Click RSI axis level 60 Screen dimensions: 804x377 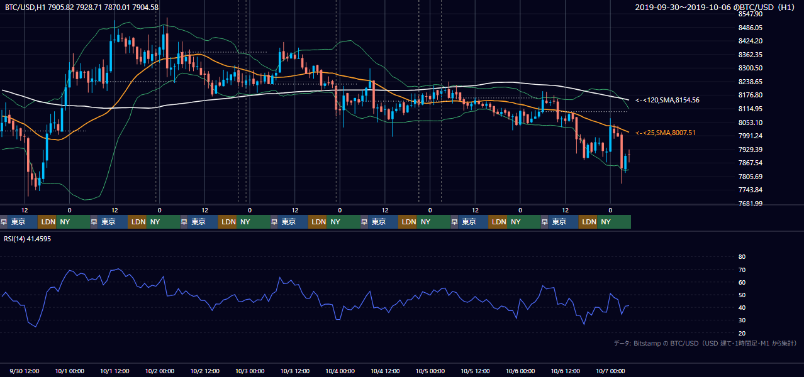[x=742, y=282]
